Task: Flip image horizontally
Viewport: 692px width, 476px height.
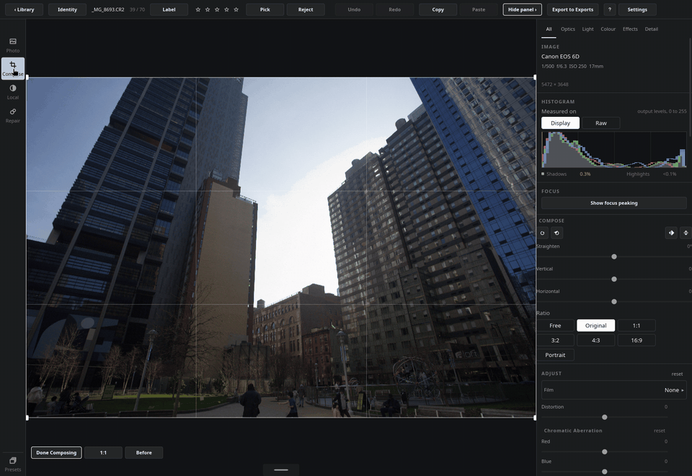Action: (x=671, y=233)
